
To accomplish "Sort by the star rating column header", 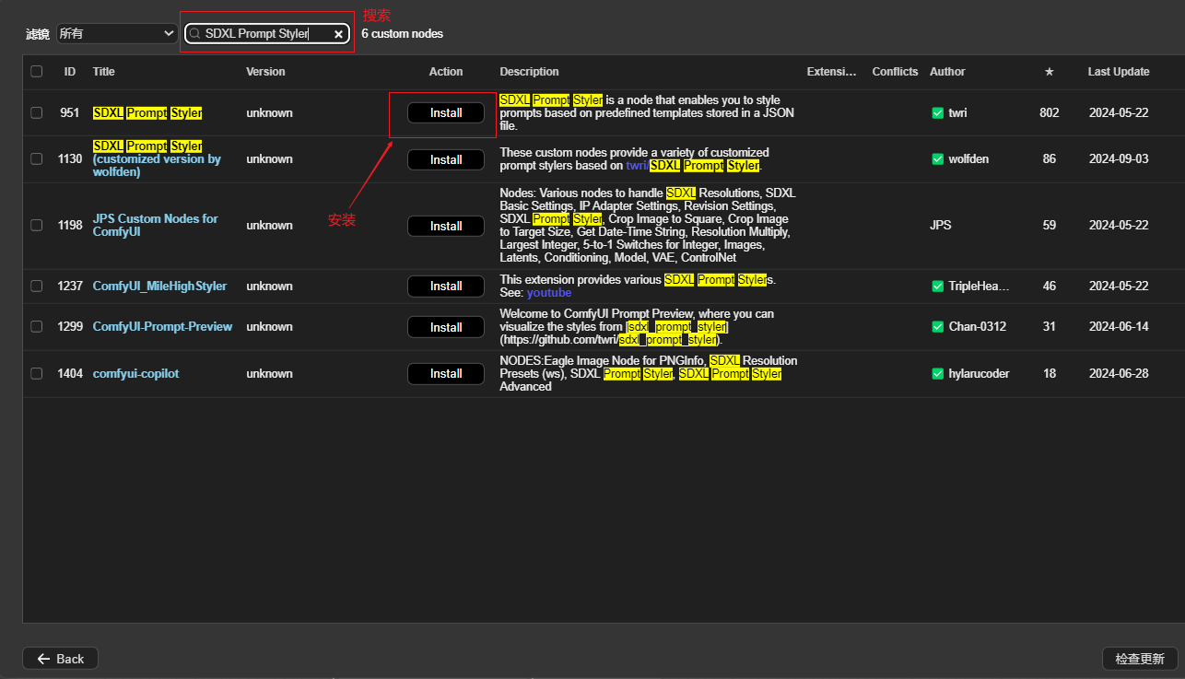I will [1049, 71].
